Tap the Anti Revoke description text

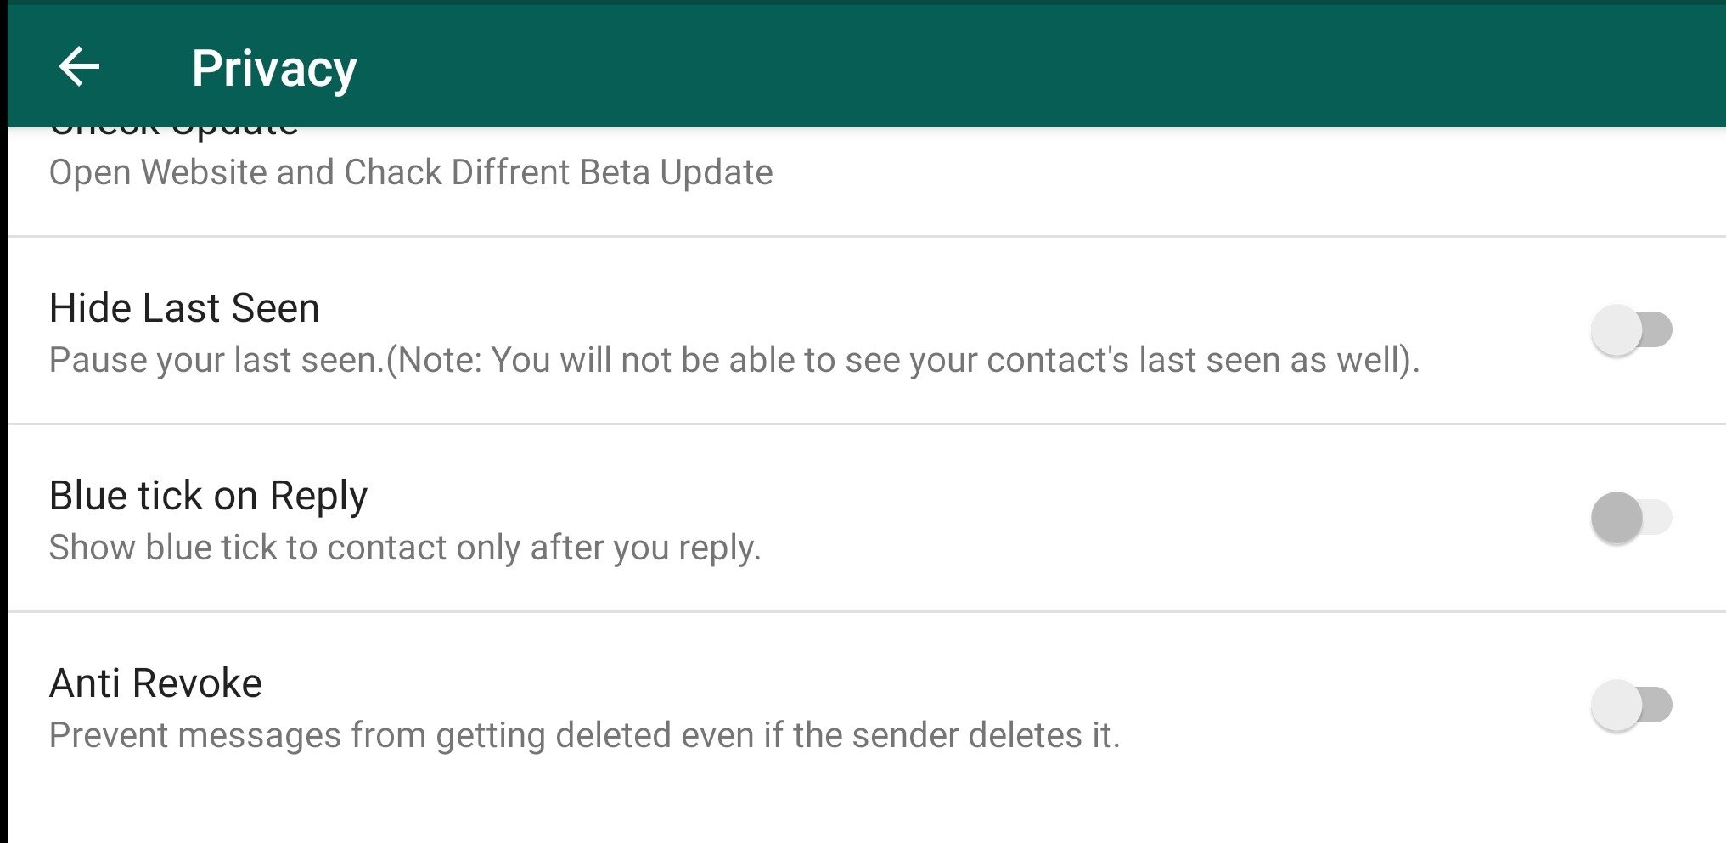pos(586,733)
